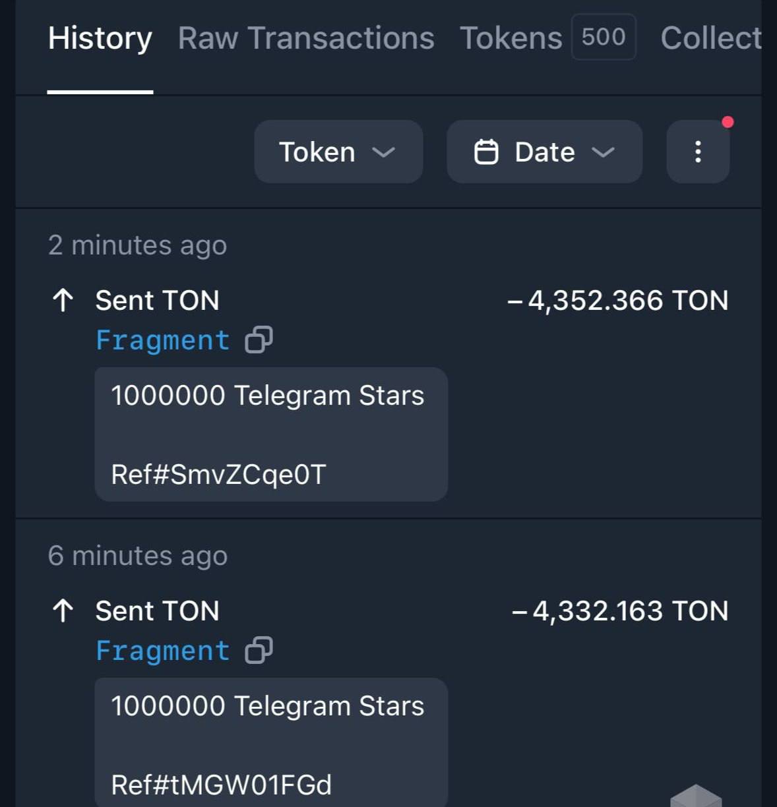Open the Raw Transactions tab
The height and width of the screenshot is (807, 777).
point(306,38)
